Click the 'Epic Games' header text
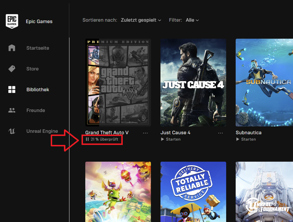Viewport: 293px width, 222px height. click(39, 21)
